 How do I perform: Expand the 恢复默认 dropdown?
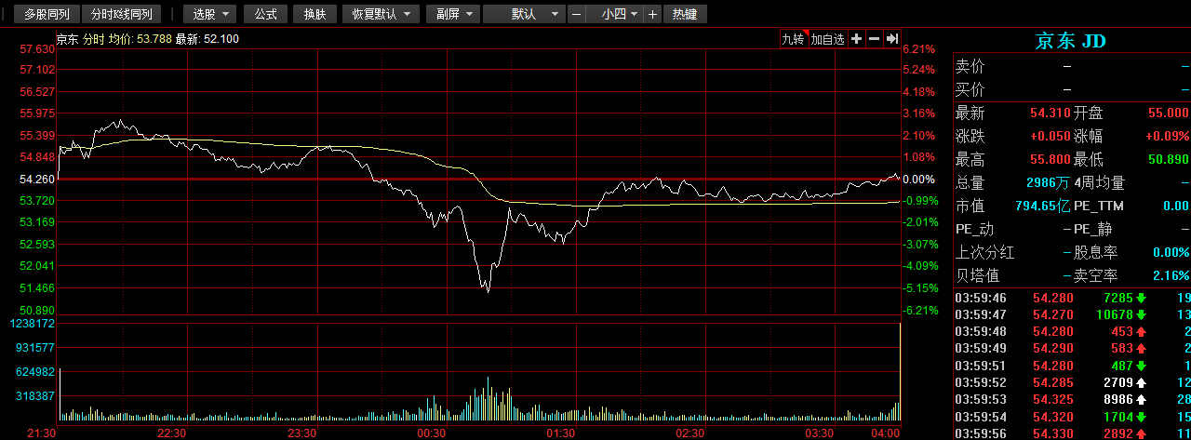[381, 14]
